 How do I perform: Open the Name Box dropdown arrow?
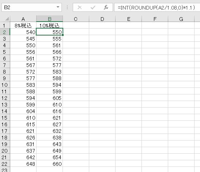[x=58, y=7]
